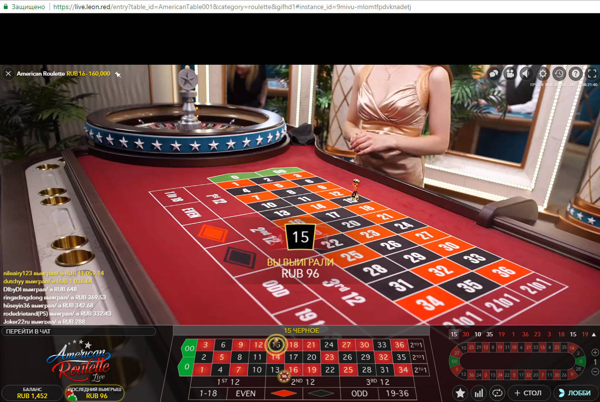Open the favorites star icon

tap(460, 393)
